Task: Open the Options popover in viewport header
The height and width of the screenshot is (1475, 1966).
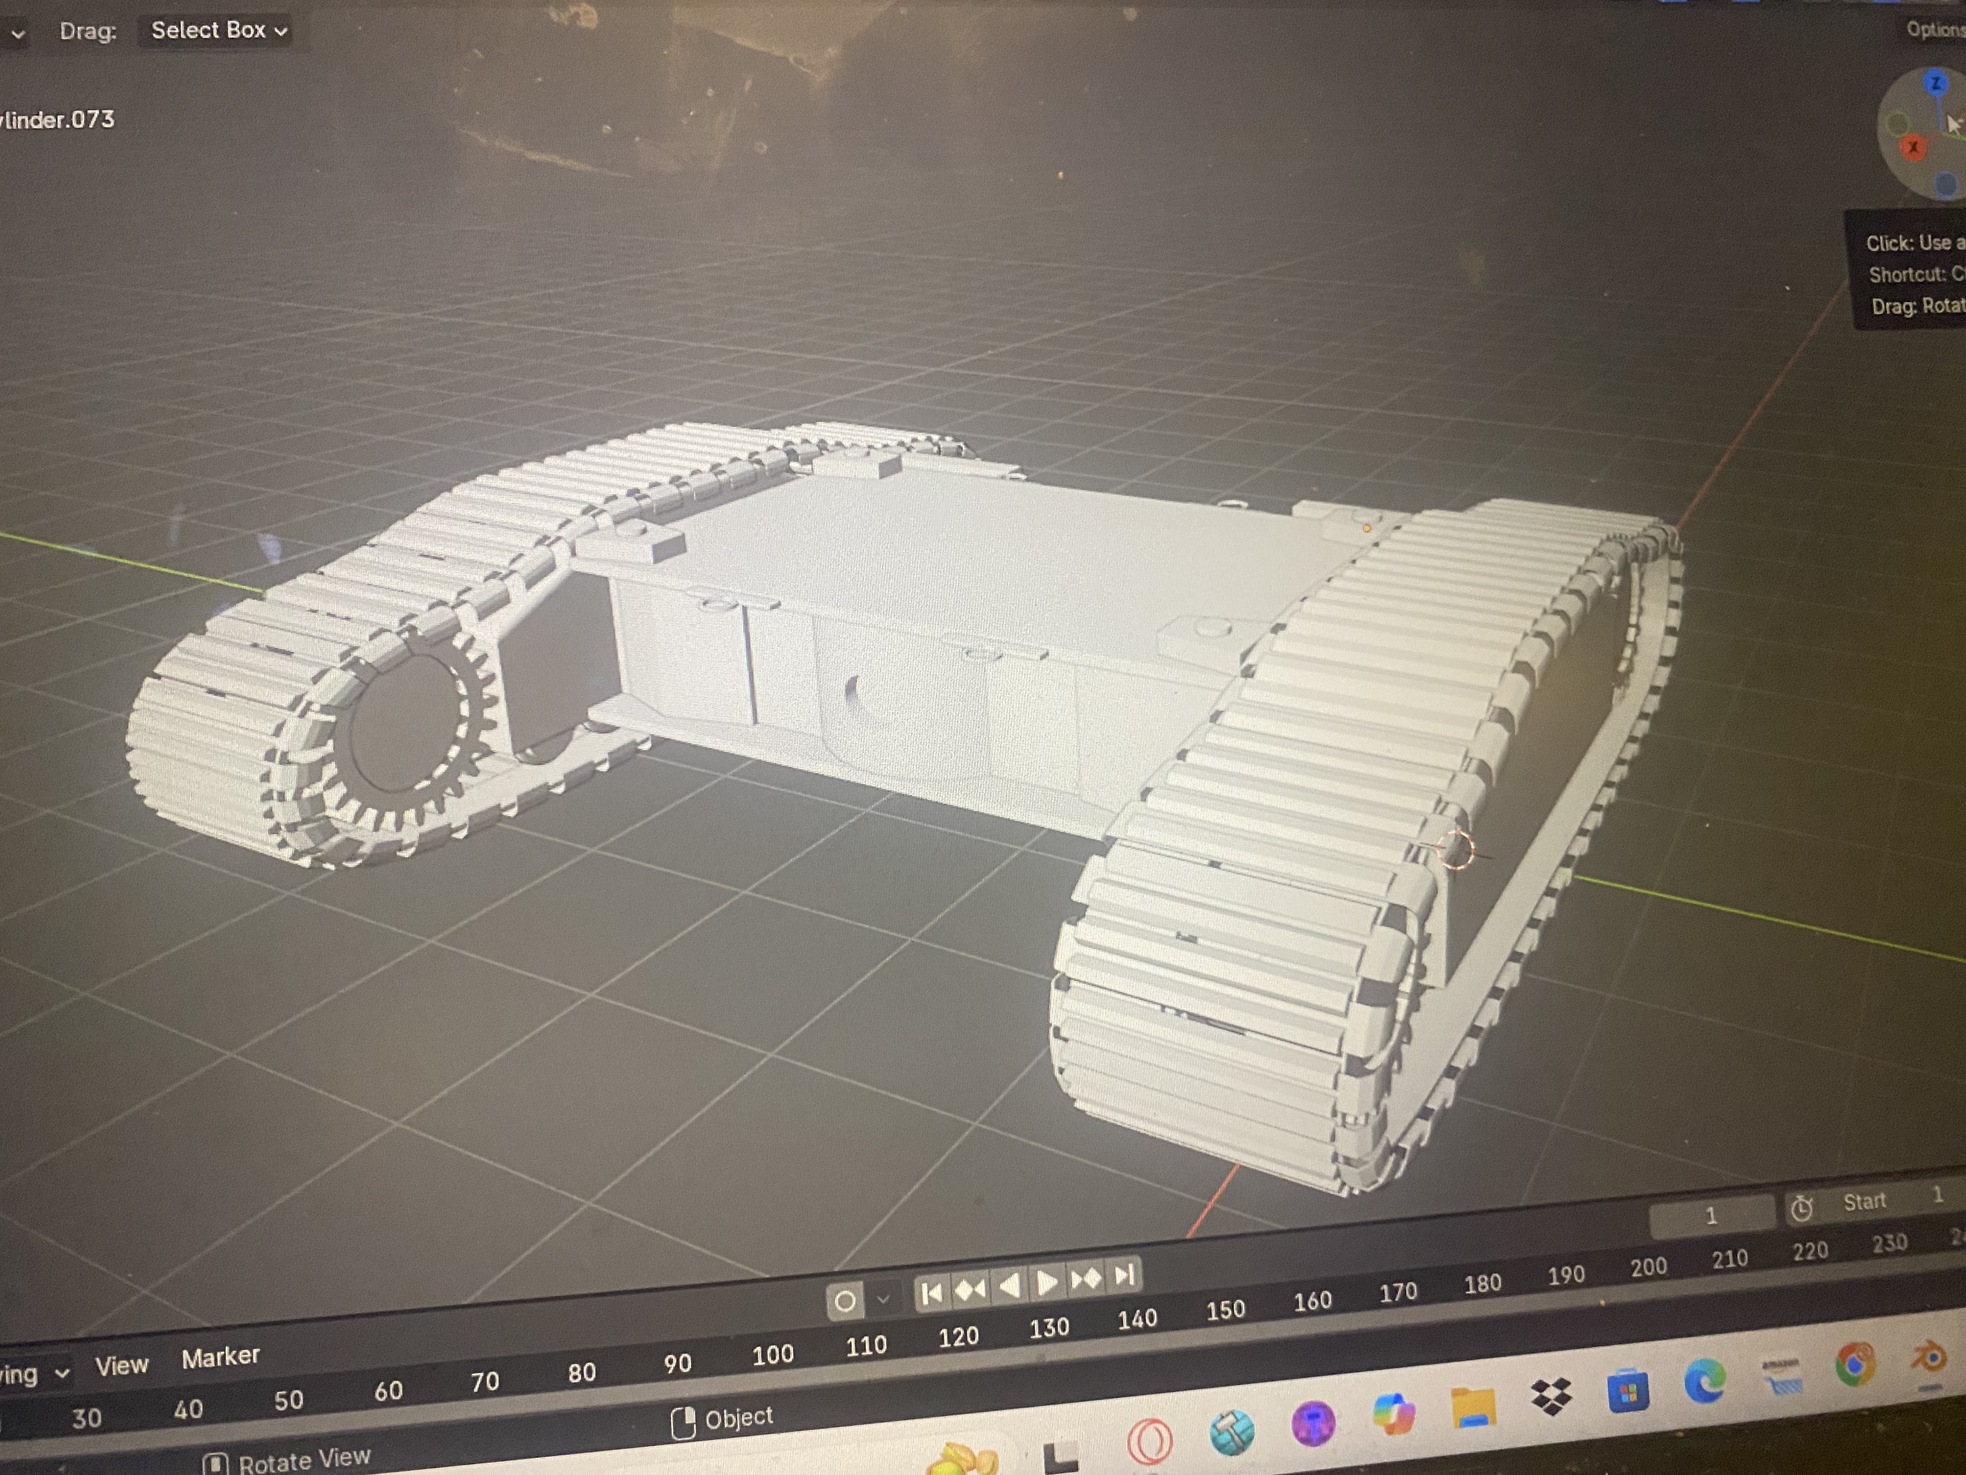Action: tap(1938, 29)
